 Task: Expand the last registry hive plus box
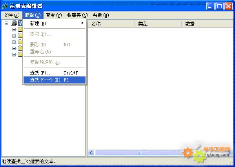pos(14,54)
